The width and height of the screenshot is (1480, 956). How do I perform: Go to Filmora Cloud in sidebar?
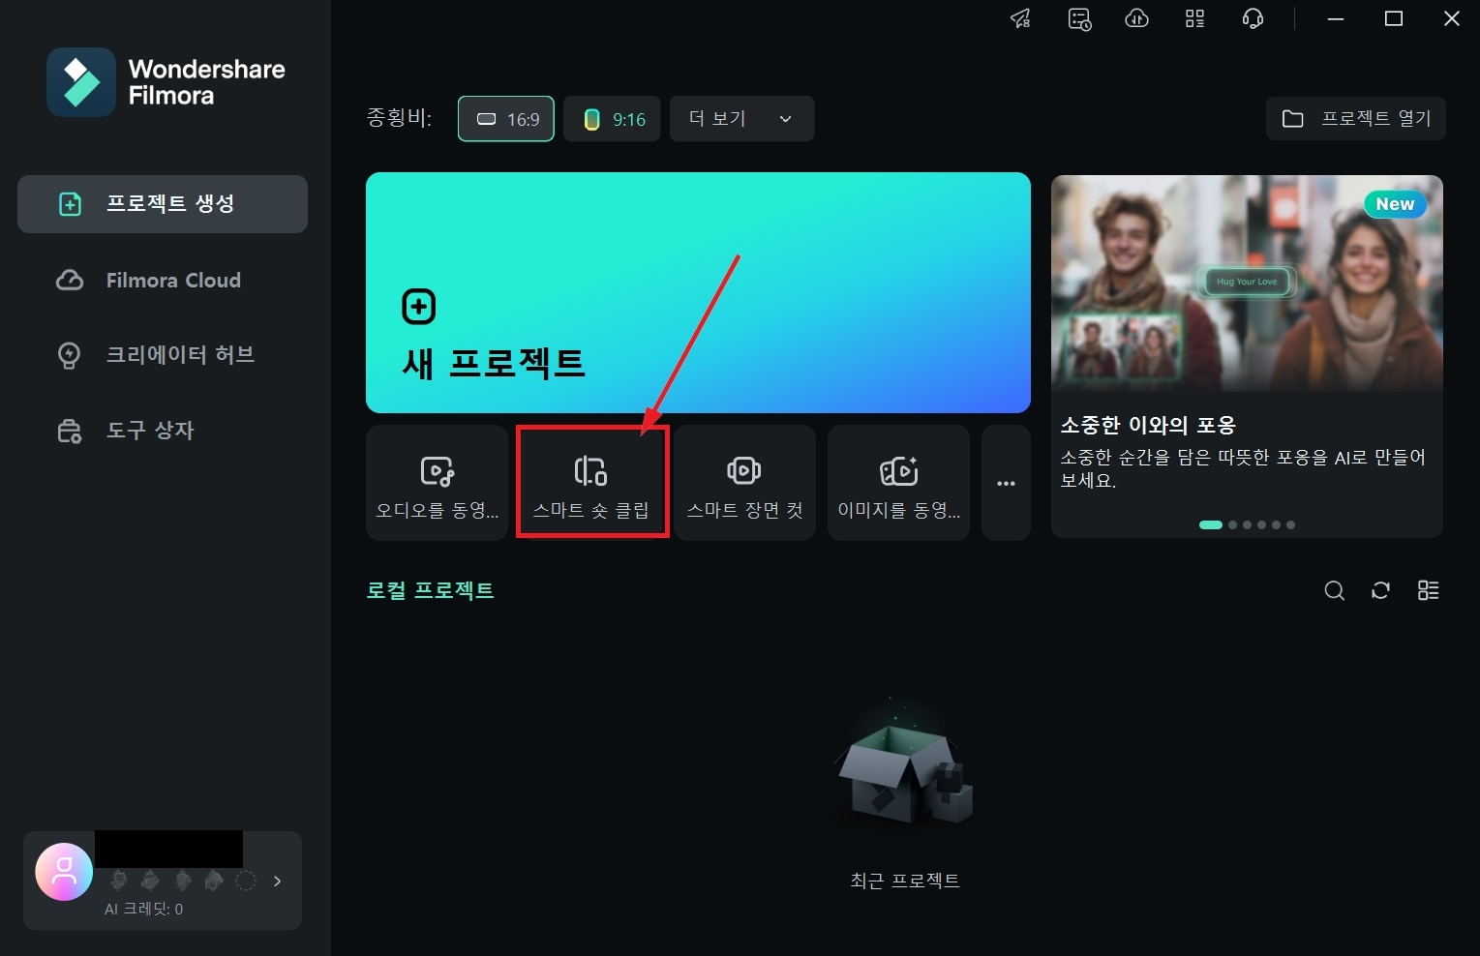163,281
